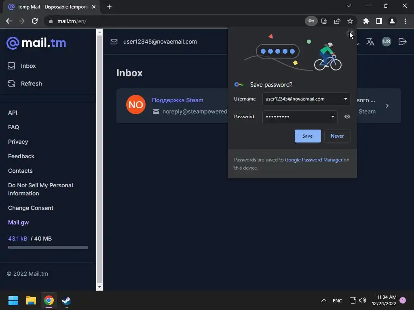Screen dimensions: 414x310
Task: Open the US account avatar on mail.tm
Action: pyautogui.click(x=387, y=42)
